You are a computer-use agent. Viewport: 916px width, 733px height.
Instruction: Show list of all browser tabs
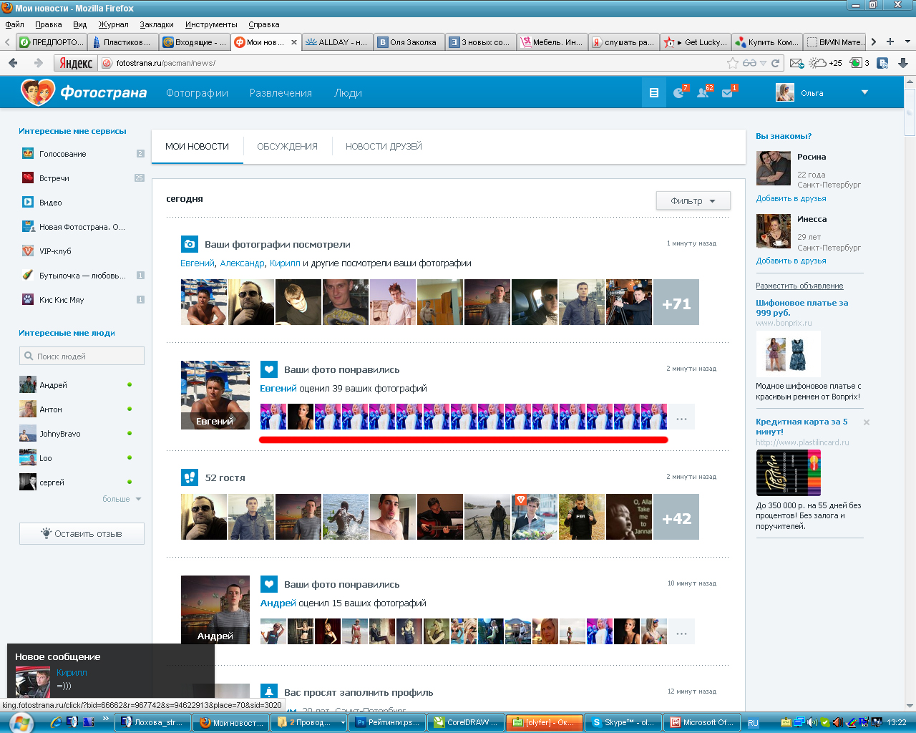907,42
